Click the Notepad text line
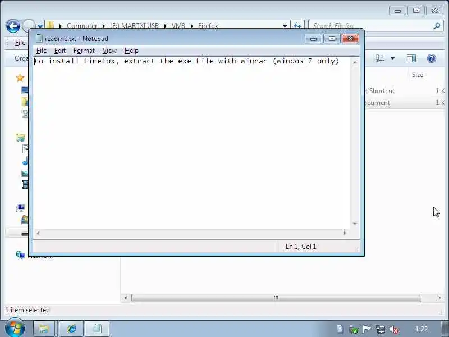The image size is (449, 337). point(187,61)
